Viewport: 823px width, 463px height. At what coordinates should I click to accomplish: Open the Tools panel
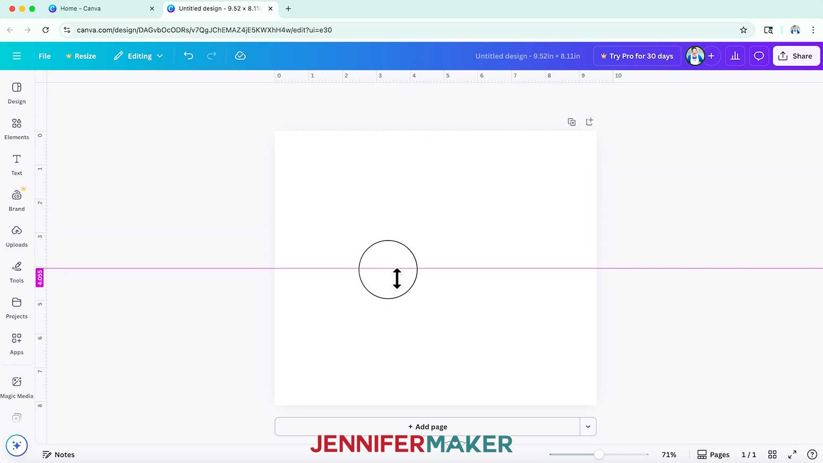(x=16, y=272)
